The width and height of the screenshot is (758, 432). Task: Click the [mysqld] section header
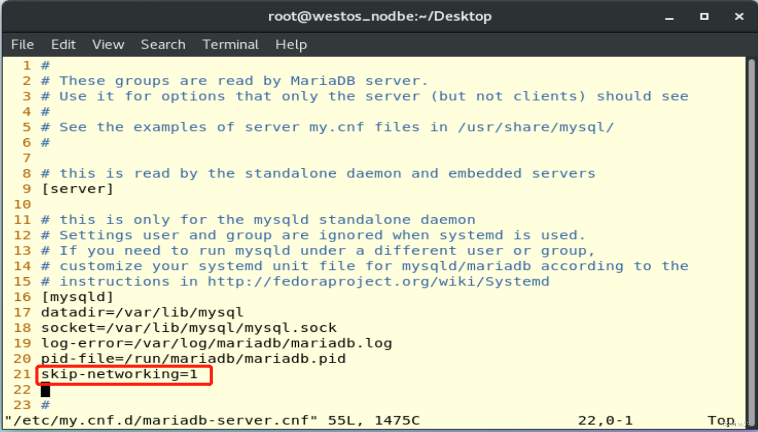point(77,296)
